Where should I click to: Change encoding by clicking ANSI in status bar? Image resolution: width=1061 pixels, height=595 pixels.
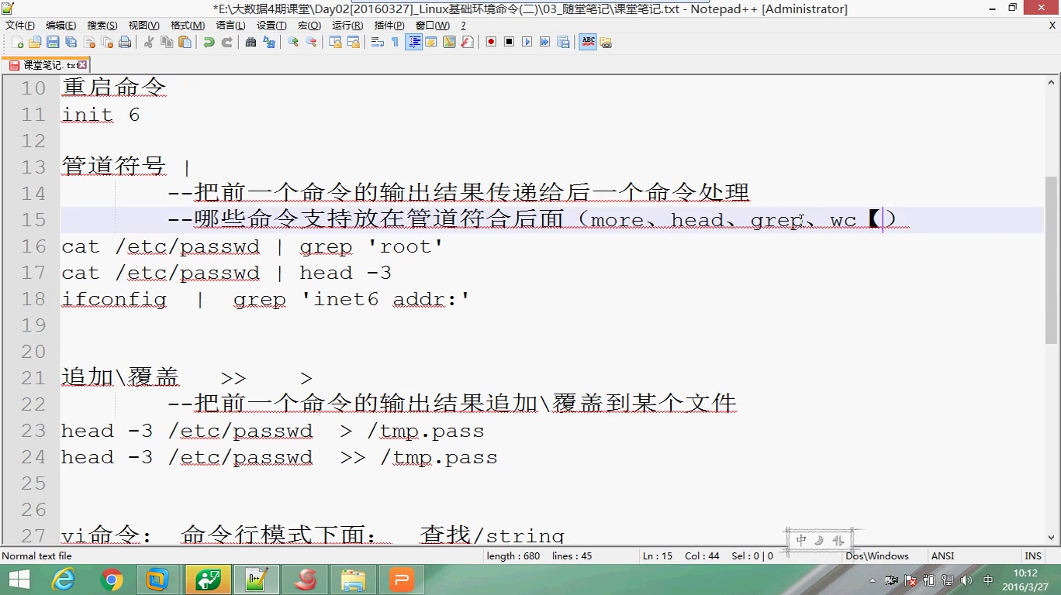(942, 555)
